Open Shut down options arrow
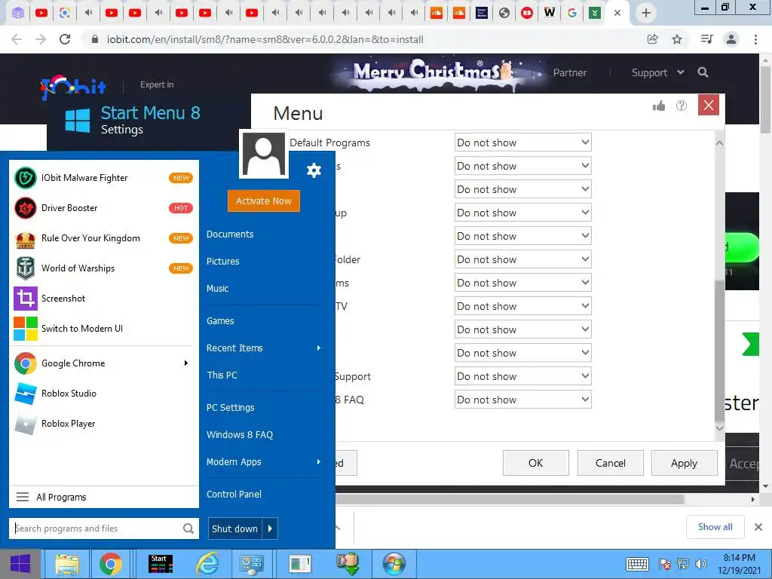 click(x=270, y=528)
